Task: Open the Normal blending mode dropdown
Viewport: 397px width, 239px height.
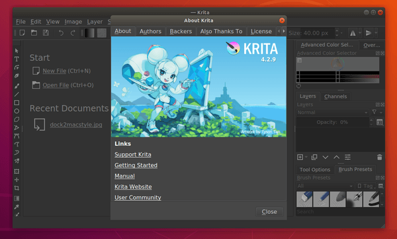Action: tap(333, 112)
